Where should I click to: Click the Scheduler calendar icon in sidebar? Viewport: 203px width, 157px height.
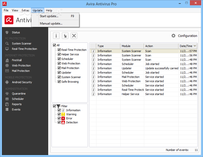[x=7, y=99]
